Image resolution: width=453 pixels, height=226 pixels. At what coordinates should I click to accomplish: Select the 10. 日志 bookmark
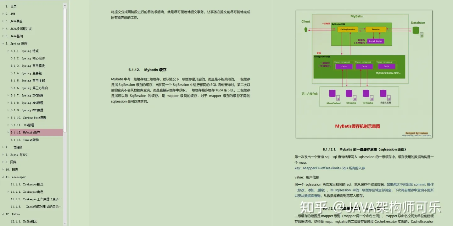point(12,170)
